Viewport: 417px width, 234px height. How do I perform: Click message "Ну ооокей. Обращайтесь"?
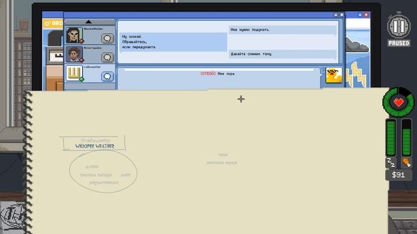[173, 42]
